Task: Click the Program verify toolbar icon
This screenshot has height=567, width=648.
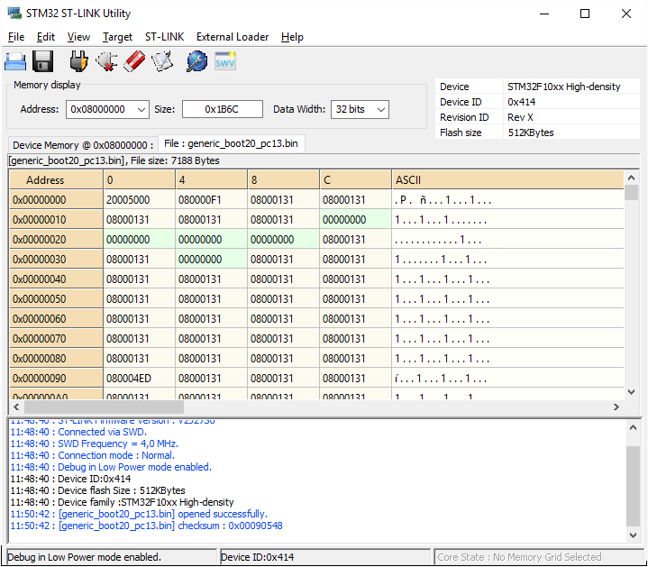Action: (162, 61)
